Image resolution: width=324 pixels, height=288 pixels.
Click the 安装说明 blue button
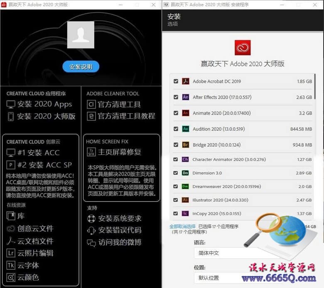[x=81, y=67]
